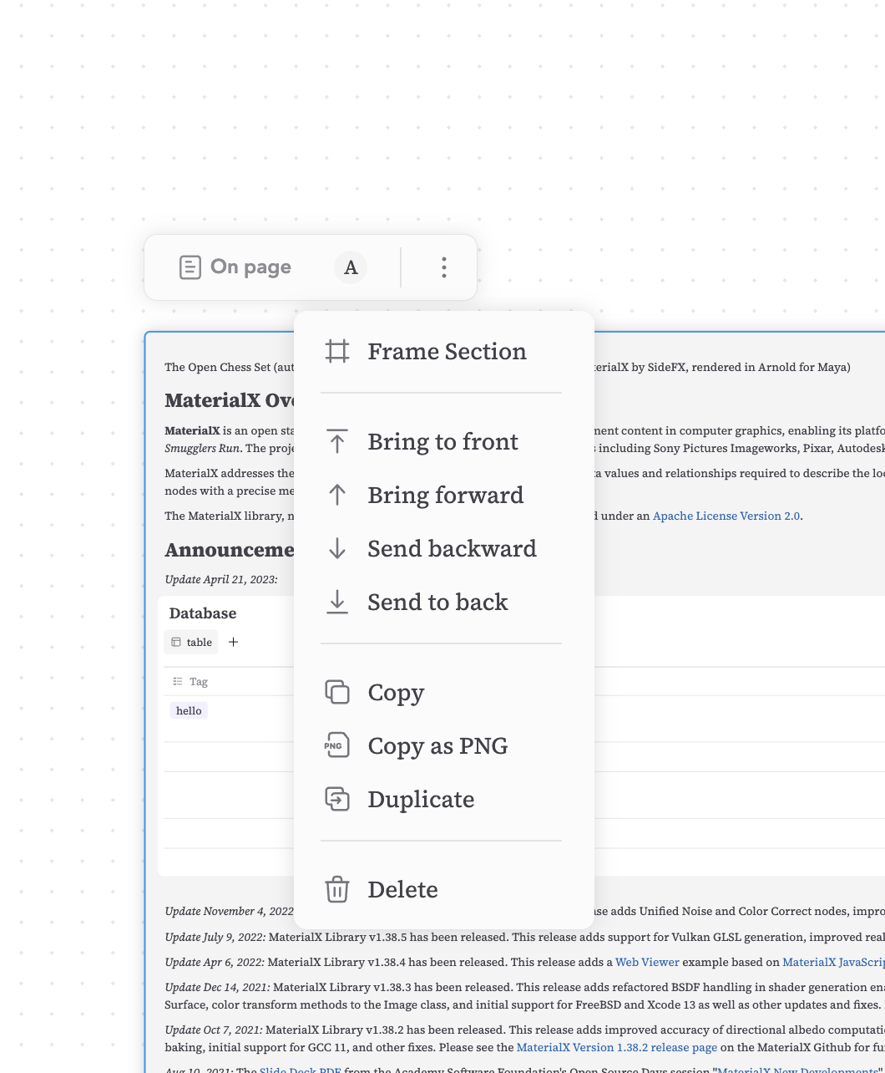This screenshot has width=885, height=1073.
Task: Open the MaterialX Version 1.38.2 release page
Action: 617,1047
